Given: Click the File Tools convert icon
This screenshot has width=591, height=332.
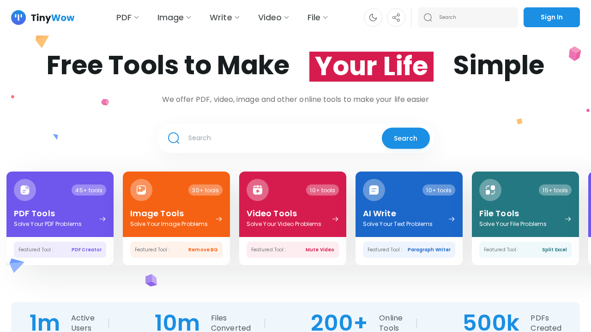Looking at the screenshot, I should pos(490,190).
